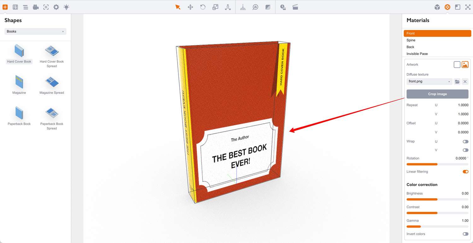This screenshot has width=473, height=243.
Task: Select the Spine material
Action: [437, 40]
